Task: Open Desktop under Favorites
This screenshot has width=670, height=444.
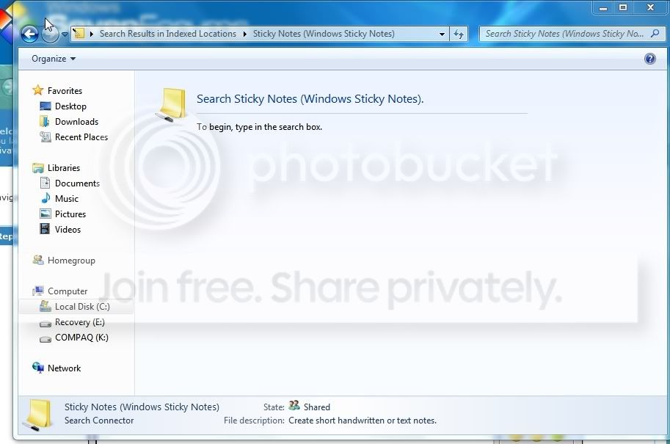Action: (x=70, y=106)
